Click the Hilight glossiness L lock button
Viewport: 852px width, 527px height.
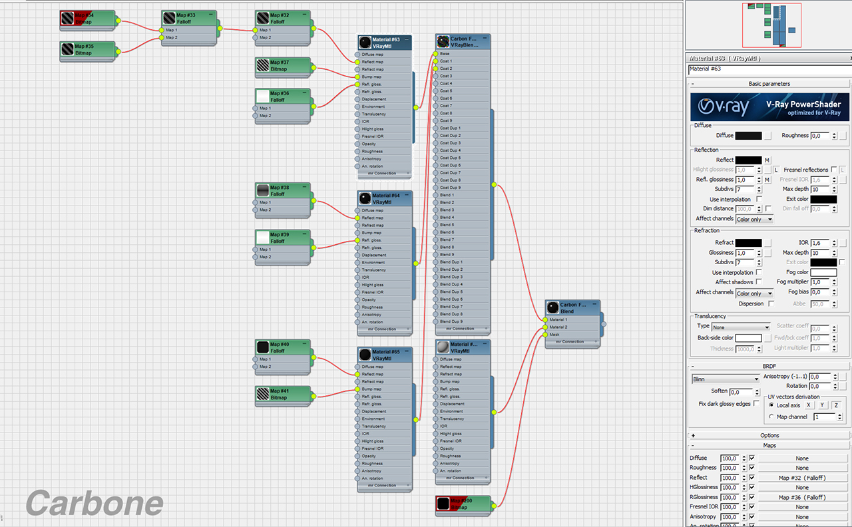tap(775, 170)
